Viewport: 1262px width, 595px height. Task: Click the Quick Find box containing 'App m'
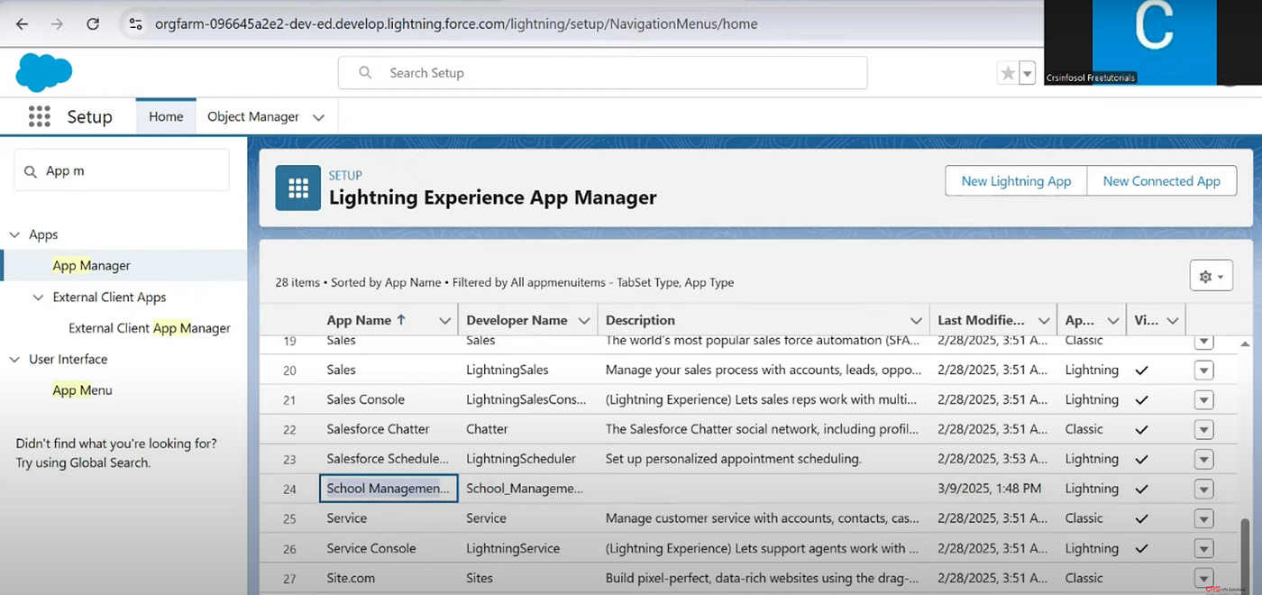tap(122, 170)
